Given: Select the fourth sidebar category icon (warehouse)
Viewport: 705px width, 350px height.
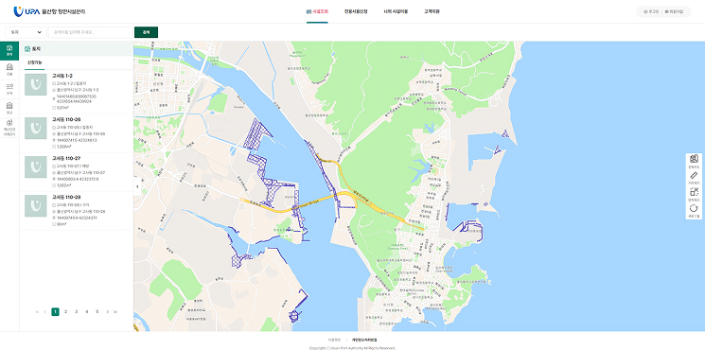Looking at the screenshot, I should (9, 108).
